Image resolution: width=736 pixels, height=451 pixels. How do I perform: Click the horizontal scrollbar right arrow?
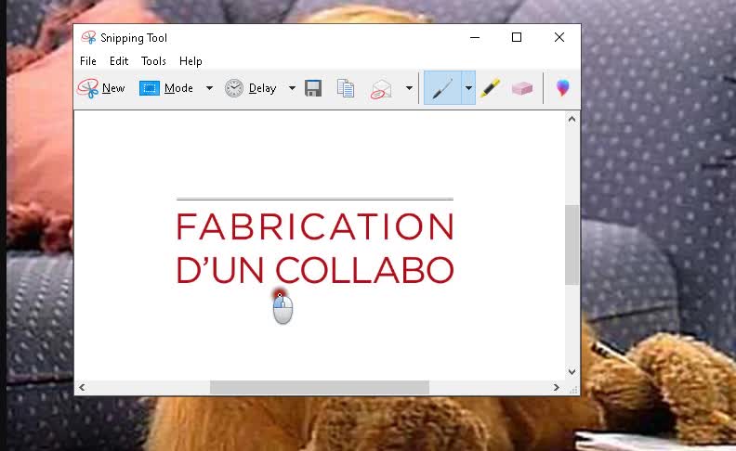click(x=557, y=388)
